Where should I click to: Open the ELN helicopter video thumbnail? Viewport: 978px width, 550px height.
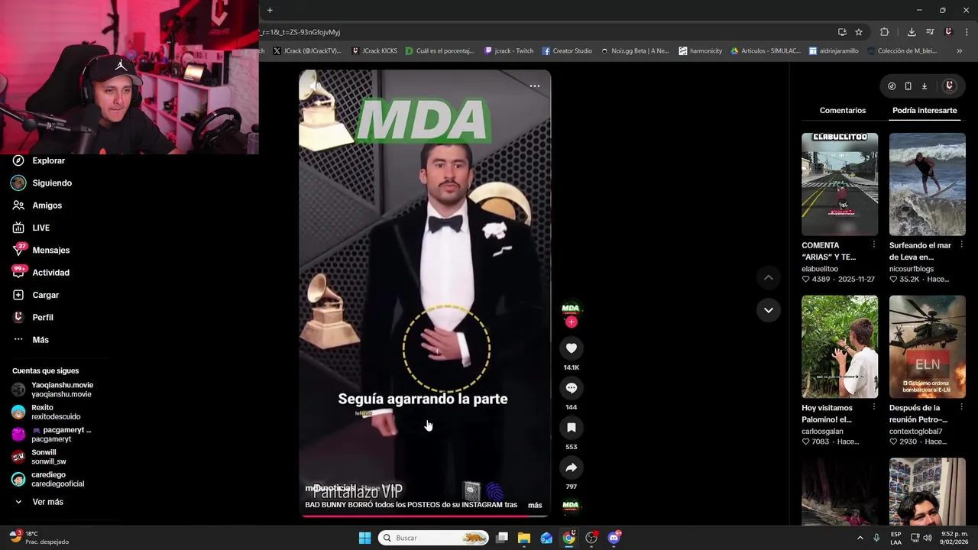click(x=928, y=347)
